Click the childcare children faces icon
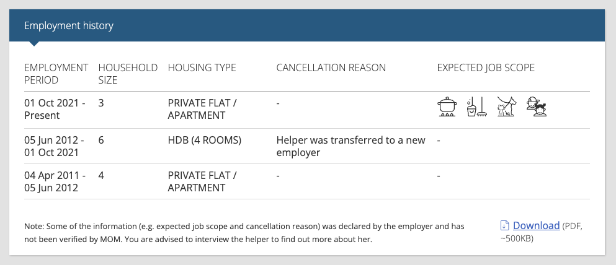Image resolution: width=616 pixels, height=265 pixels. [537, 106]
